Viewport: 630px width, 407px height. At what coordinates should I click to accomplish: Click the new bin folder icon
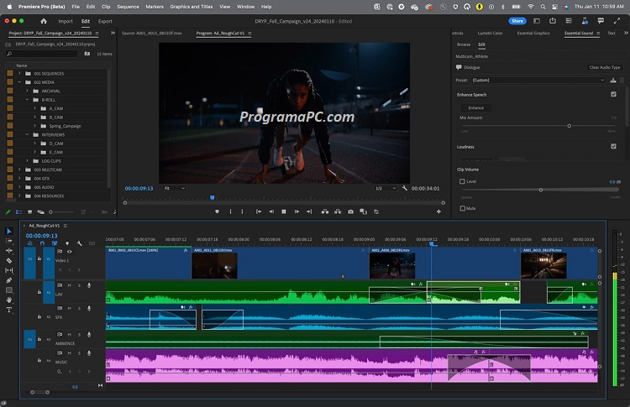(87, 53)
